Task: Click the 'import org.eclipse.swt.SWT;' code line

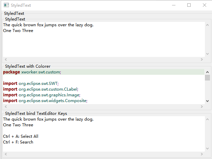Action: [31, 84]
